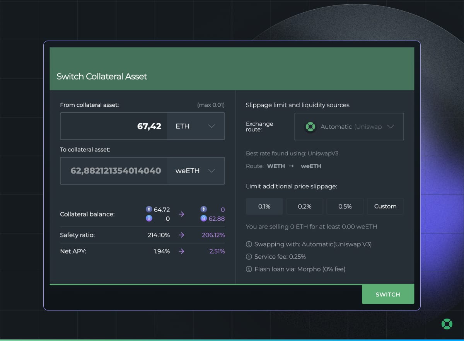Click the info icon beside Flash loan via
Screen dimensions: 464x341
(249, 269)
